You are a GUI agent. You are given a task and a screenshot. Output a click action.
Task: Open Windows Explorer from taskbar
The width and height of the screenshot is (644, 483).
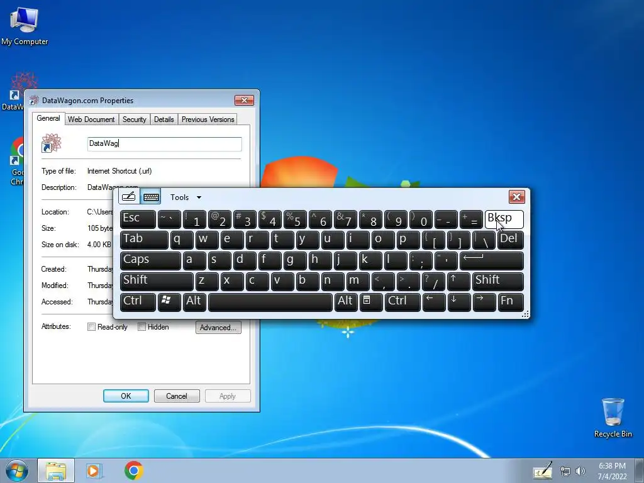[x=56, y=470]
